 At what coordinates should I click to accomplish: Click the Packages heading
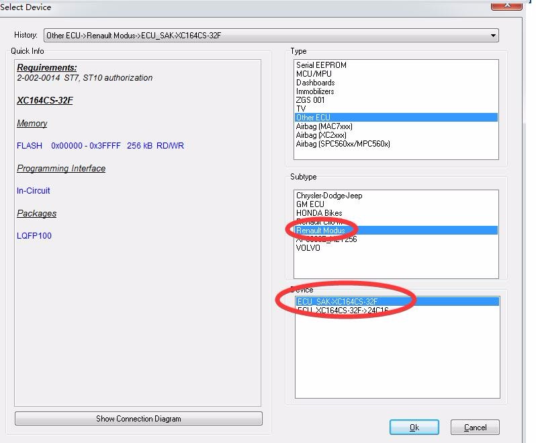36,214
